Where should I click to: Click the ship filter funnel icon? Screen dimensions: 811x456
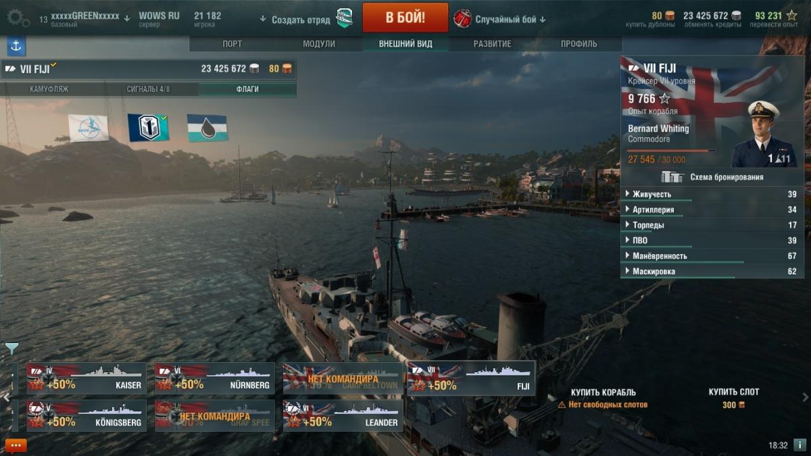pyautogui.click(x=11, y=349)
